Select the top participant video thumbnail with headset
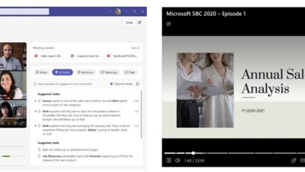This screenshot has width=305, height=172. point(13,56)
